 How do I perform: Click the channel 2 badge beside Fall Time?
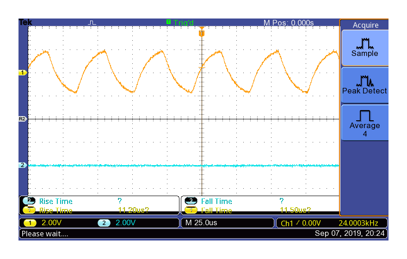pyautogui.click(x=191, y=201)
